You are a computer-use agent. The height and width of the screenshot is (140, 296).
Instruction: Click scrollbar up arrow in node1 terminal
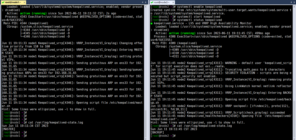click(146, 6)
